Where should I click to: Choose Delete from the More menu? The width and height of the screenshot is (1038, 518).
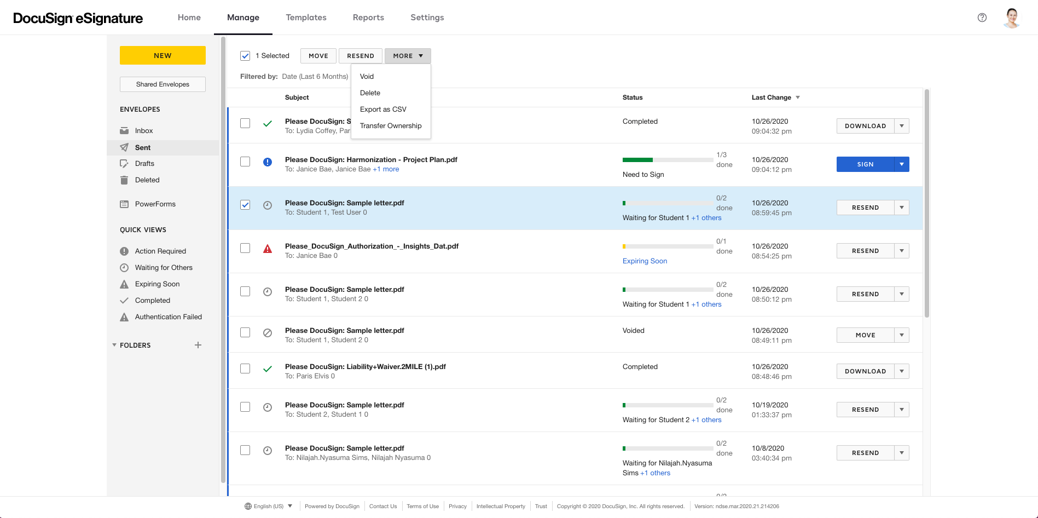[391, 93]
